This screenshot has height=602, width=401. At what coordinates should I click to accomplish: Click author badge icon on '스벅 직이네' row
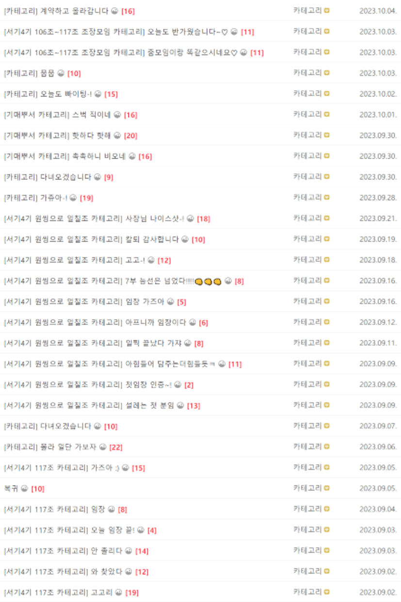[327, 114]
